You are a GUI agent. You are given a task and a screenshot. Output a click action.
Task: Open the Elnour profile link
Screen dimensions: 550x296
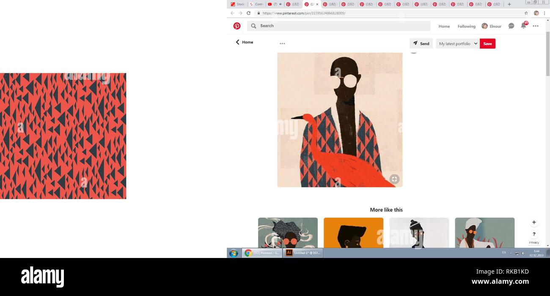491,26
